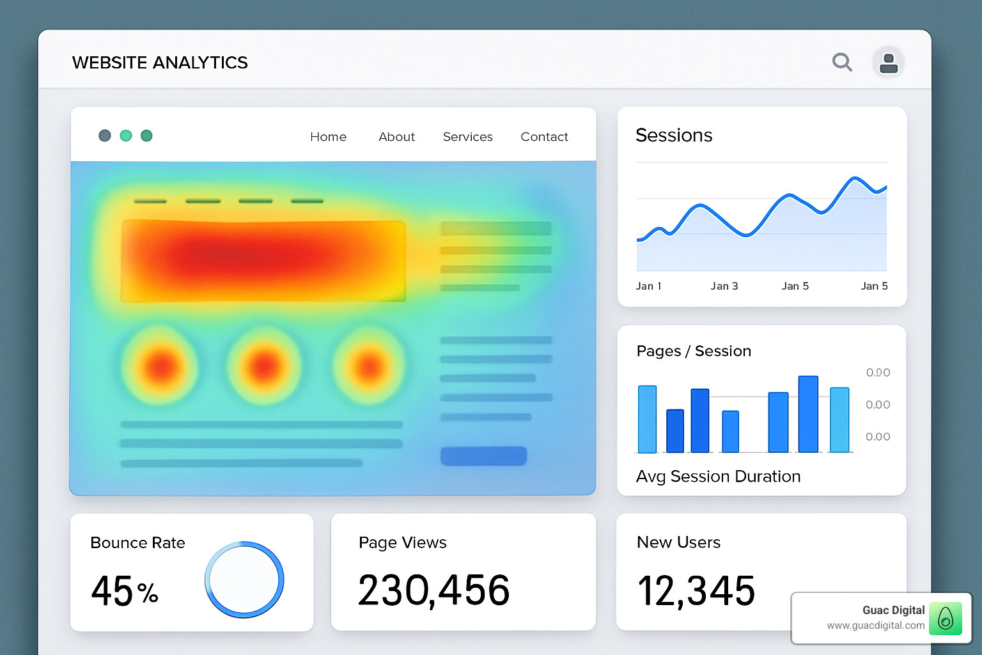
Task: Click the Pages / Session heading
Action: [x=694, y=351]
